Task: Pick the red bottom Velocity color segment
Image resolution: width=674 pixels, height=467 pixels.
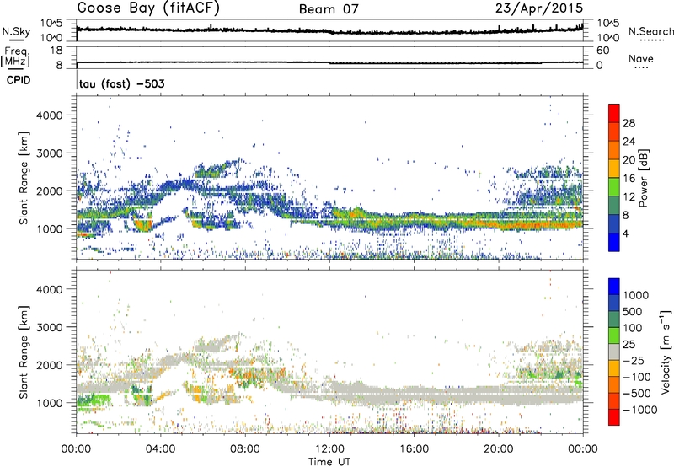Action: pyautogui.click(x=614, y=417)
